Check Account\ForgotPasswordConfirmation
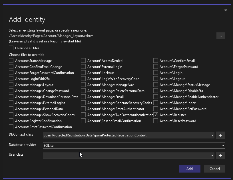Screen dimensions: 233x180 tap(11, 73)
